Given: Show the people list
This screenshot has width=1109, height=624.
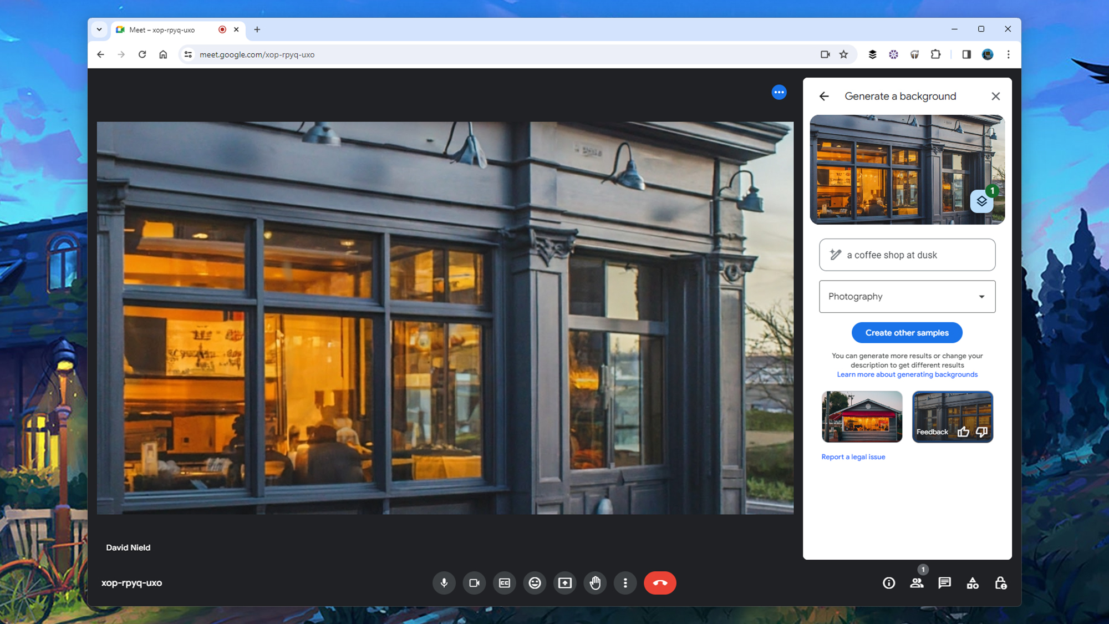Looking at the screenshot, I should pyautogui.click(x=917, y=583).
